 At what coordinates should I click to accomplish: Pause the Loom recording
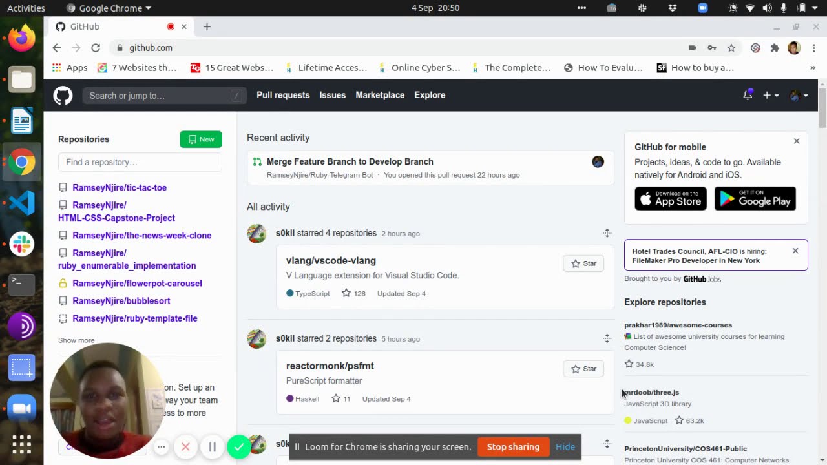point(212,447)
